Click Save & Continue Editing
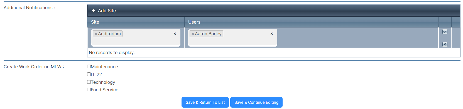The height and width of the screenshot is (109, 463). (x=256, y=102)
